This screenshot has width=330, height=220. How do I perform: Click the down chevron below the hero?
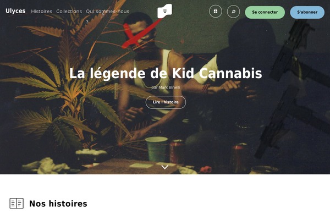tap(165, 167)
